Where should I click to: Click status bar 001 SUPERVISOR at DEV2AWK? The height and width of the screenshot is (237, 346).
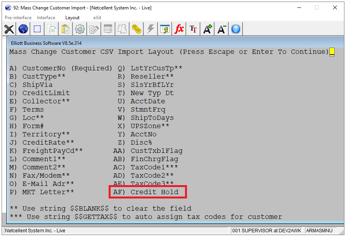pos(266,231)
